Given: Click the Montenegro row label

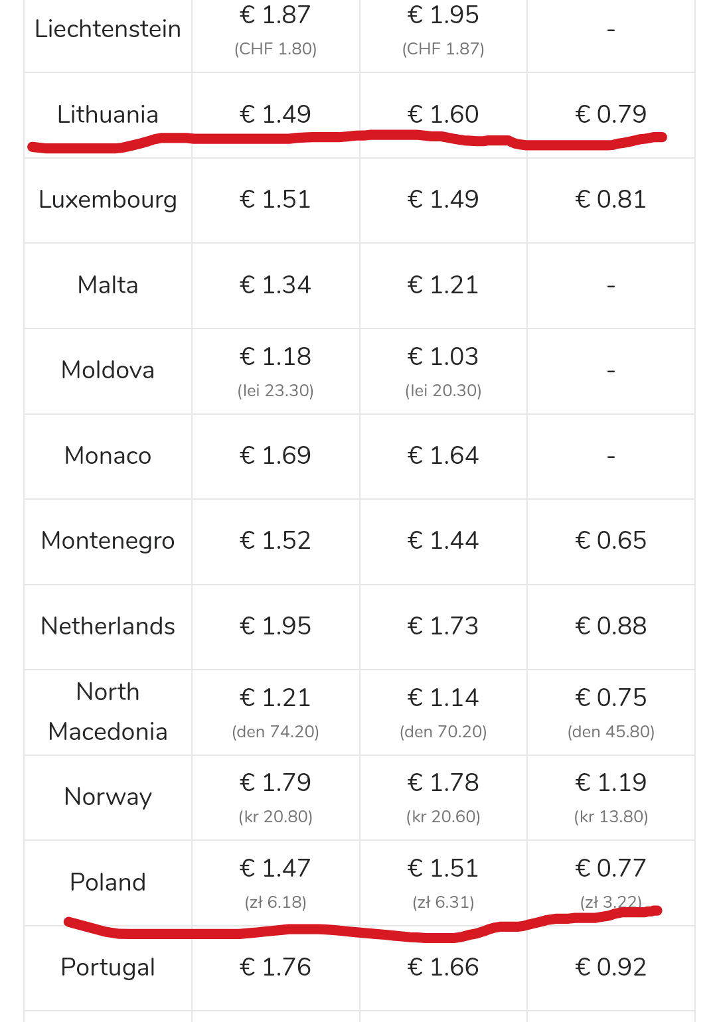Looking at the screenshot, I should pos(108,541).
